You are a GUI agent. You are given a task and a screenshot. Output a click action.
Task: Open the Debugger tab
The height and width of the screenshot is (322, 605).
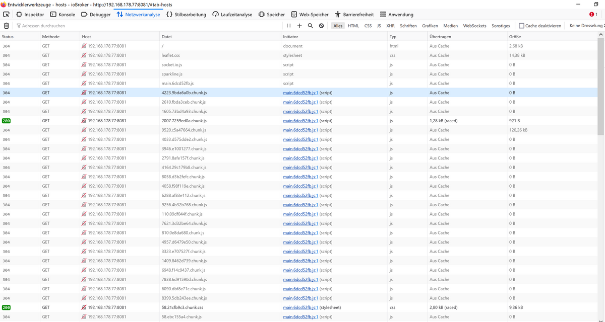tap(96, 15)
